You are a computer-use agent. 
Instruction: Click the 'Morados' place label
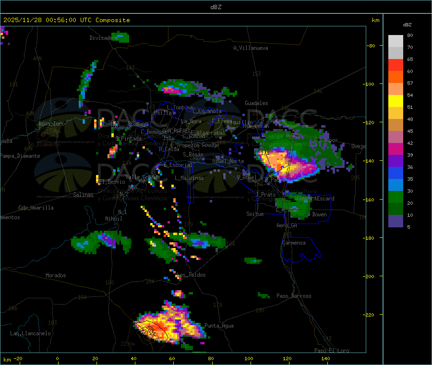pyautogui.click(x=56, y=275)
